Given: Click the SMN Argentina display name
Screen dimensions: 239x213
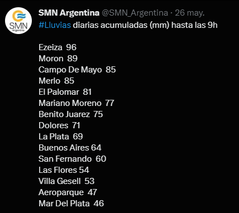Looking at the screenshot, I should pos(69,13).
